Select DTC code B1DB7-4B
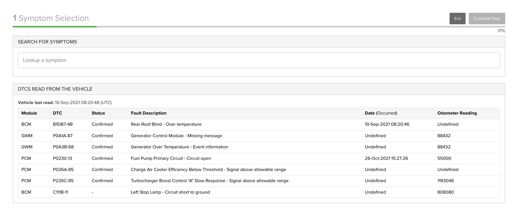 (63, 124)
